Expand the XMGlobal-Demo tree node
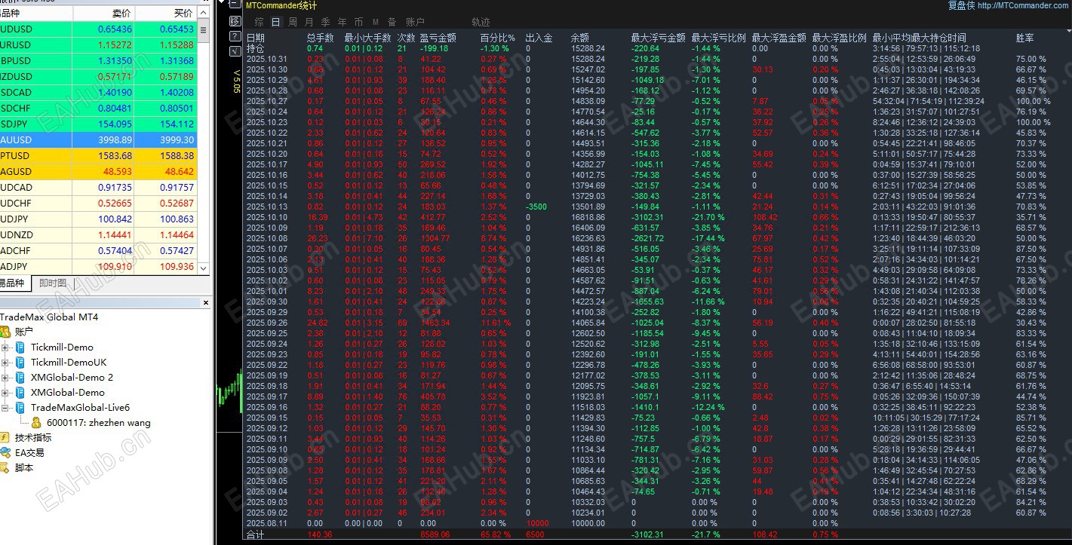This screenshot has width=1072, height=545. tap(5, 393)
